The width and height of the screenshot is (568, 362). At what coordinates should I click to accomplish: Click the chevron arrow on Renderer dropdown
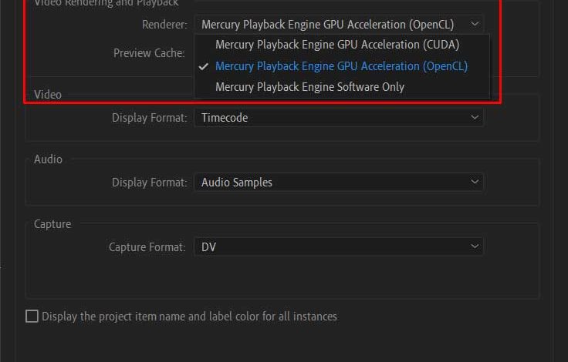coord(475,24)
